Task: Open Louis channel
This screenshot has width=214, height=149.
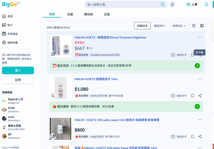Action: click(11, 118)
